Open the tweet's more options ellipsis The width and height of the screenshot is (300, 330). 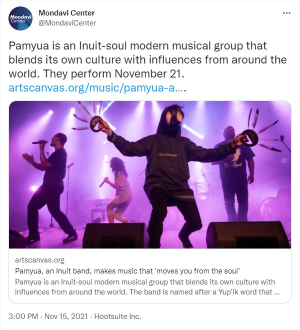coord(286,12)
